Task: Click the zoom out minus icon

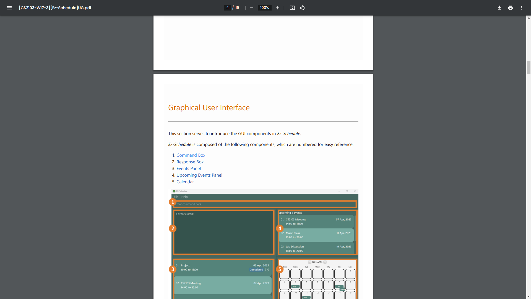Action: [251, 8]
